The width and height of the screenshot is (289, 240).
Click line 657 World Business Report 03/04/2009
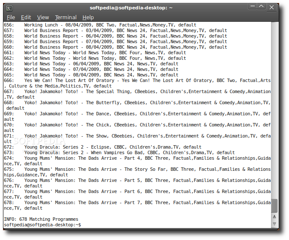[x=115, y=30]
